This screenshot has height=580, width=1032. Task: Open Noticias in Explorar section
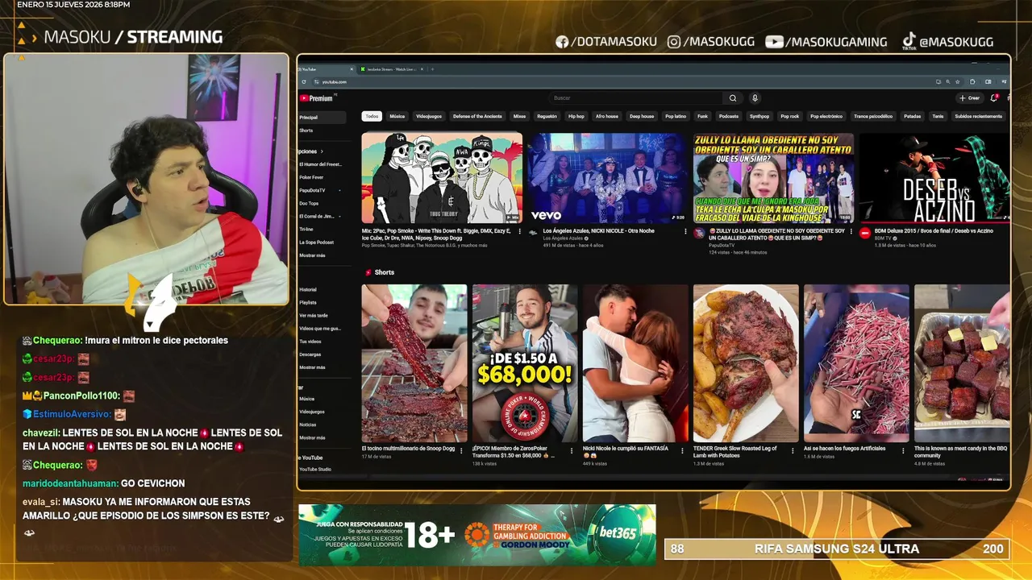pos(308,425)
